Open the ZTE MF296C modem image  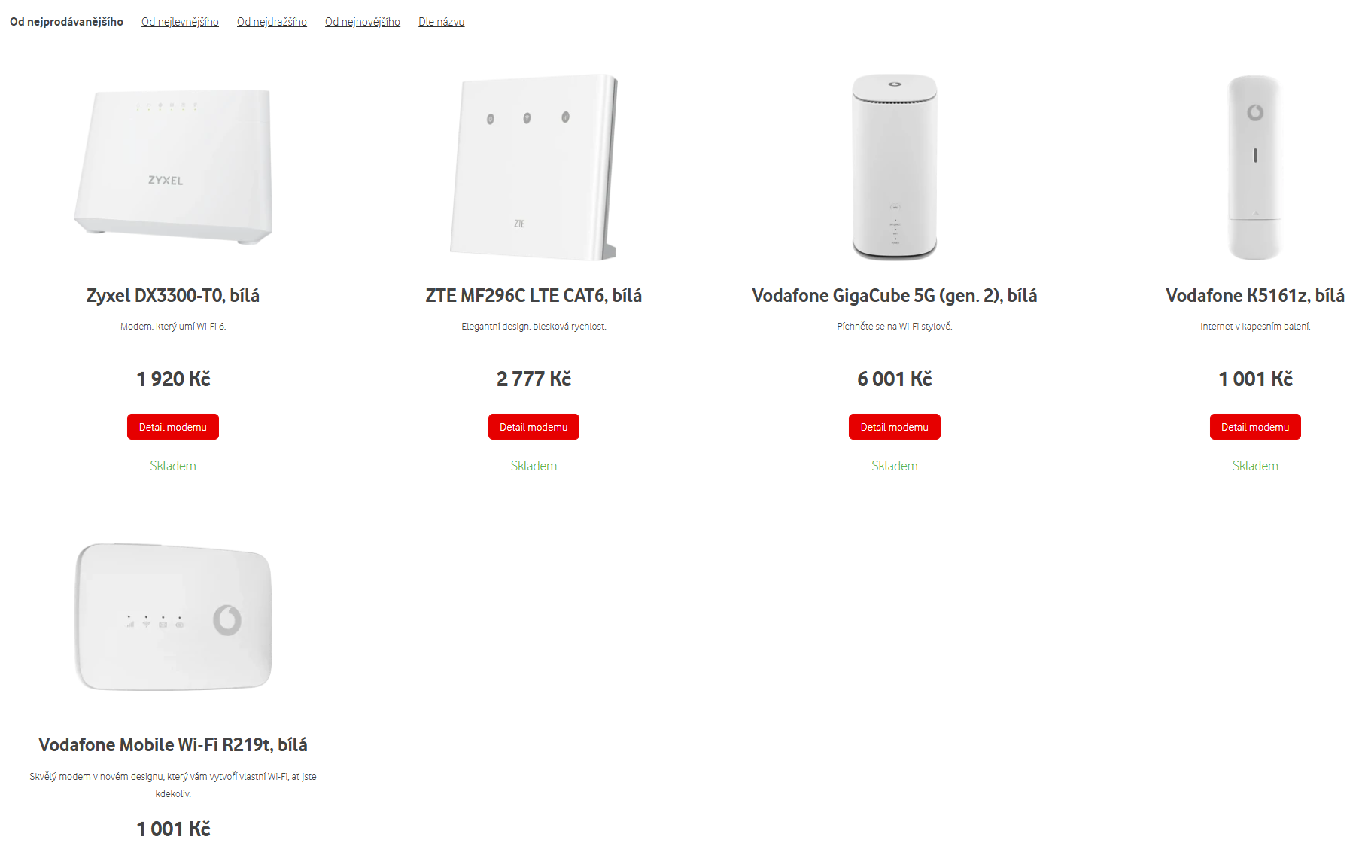coord(534,167)
